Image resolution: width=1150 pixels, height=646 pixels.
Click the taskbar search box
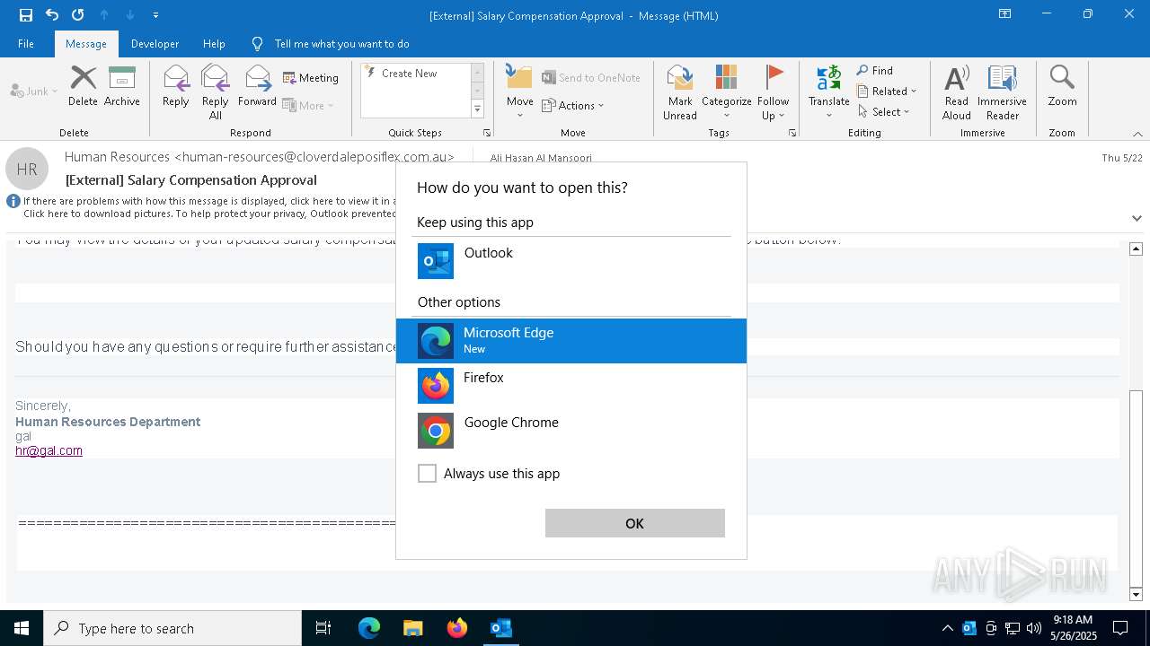click(172, 628)
